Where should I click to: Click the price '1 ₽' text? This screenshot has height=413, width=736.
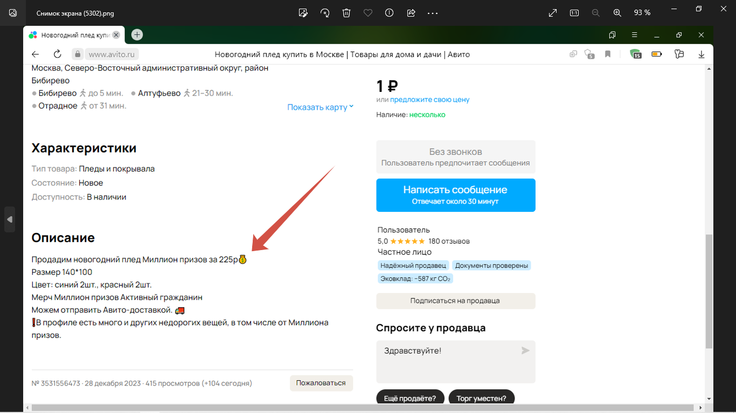(387, 86)
